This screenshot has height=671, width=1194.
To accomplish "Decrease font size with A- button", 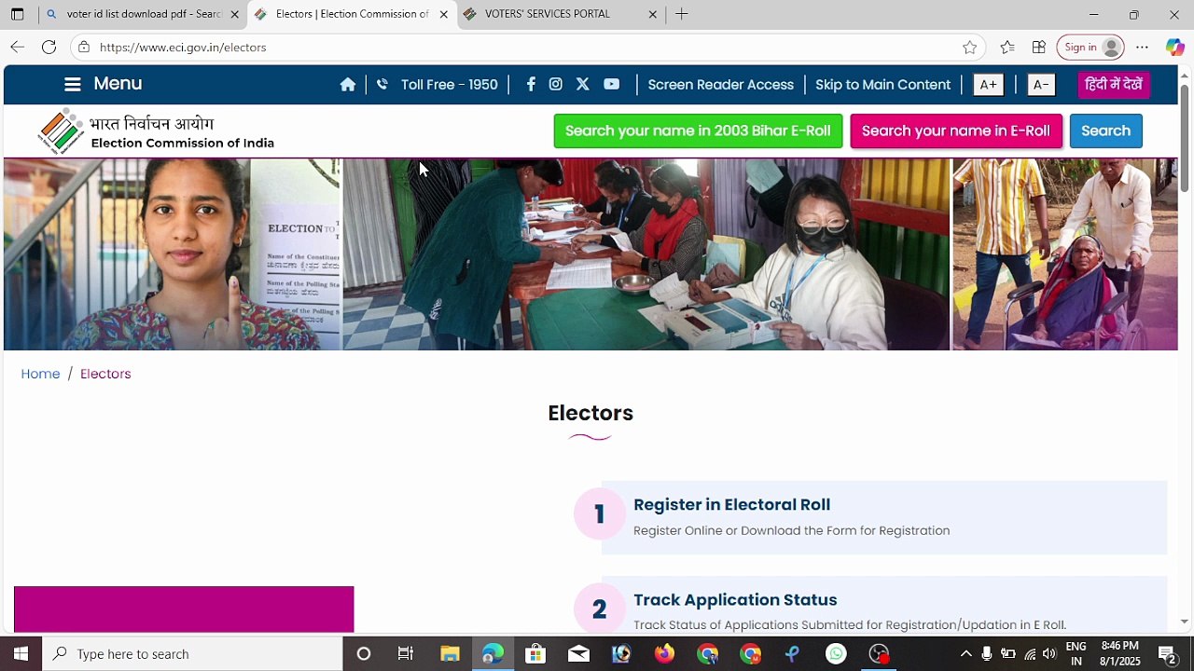I will [1041, 85].
